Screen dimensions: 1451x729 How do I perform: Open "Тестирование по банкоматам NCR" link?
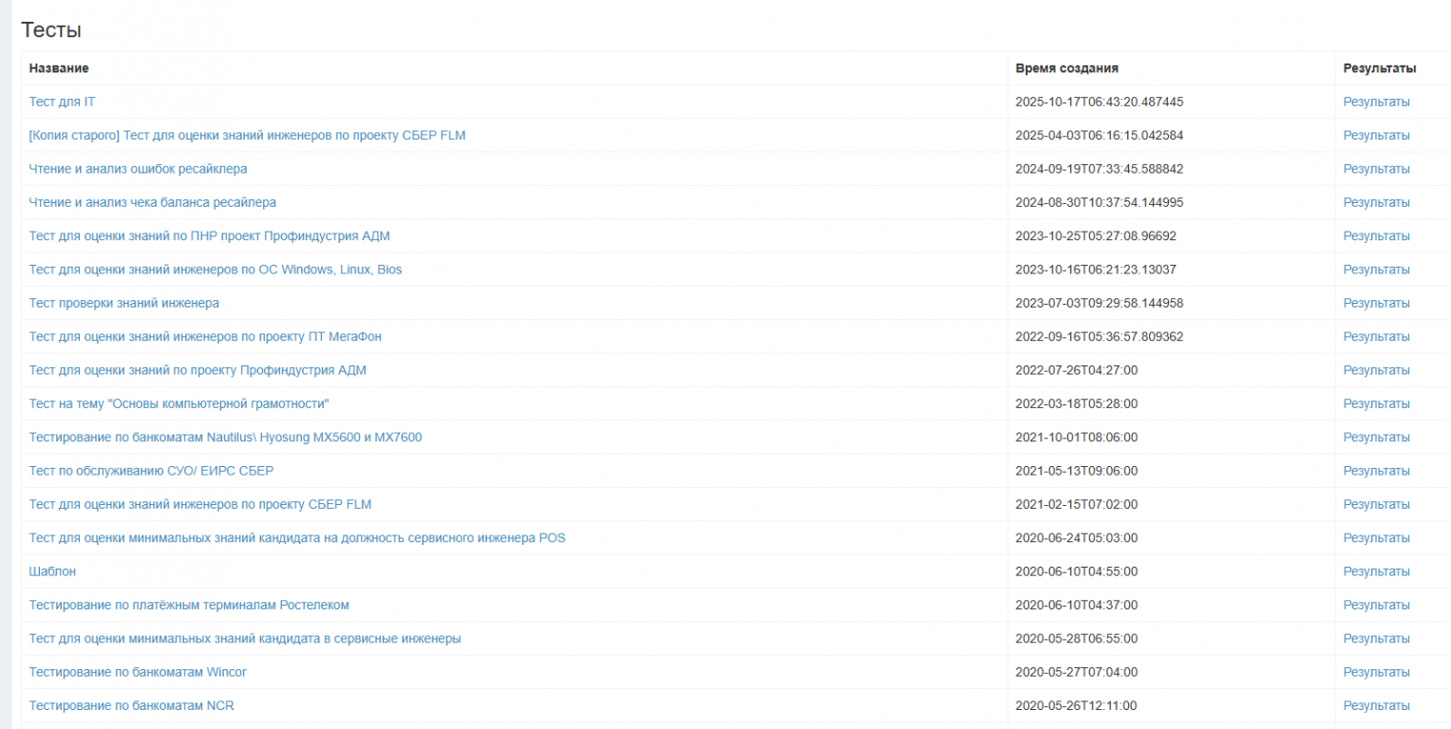pyautogui.click(x=131, y=705)
